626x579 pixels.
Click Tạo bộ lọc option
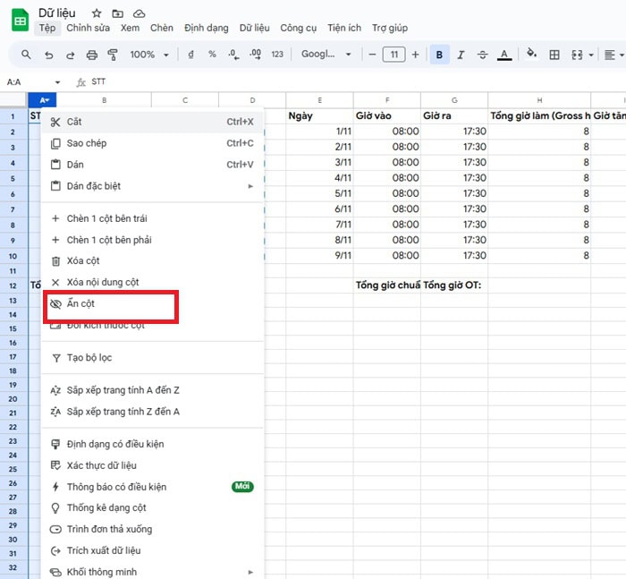(89, 358)
